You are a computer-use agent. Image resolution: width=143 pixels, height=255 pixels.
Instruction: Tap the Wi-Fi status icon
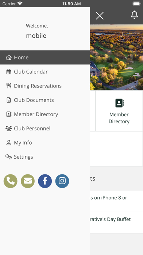(x=20, y=3)
